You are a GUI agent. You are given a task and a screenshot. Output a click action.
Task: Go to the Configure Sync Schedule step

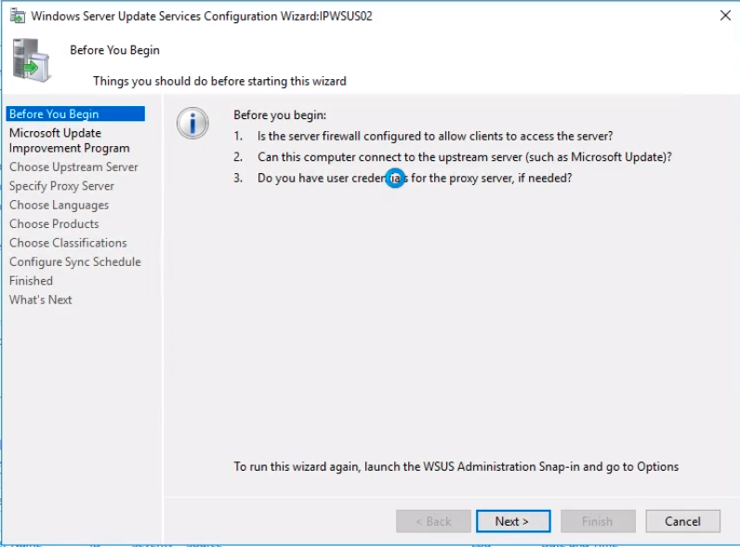pyautogui.click(x=75, y=262)
